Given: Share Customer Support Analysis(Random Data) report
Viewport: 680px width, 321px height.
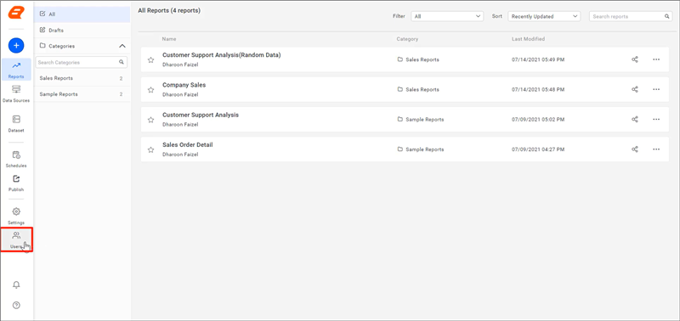Looking at the screenshot, I should tap(635, 59).
